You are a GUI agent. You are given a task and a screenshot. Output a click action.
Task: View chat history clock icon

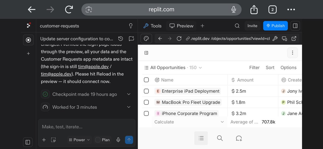121,39
